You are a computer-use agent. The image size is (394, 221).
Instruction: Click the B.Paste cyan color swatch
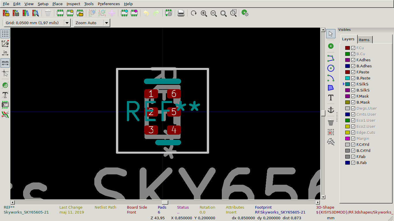click(x=348, y=78)
